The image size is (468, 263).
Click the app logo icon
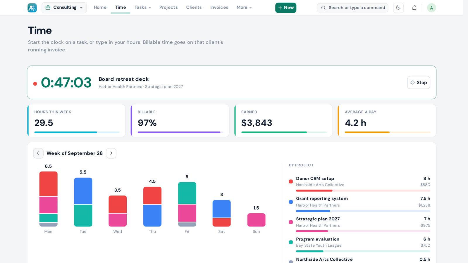pyautogui.click(x=32, y=8)
